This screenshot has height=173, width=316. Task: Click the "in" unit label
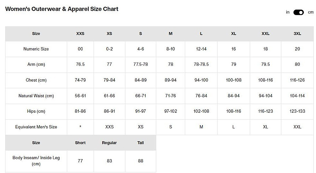[x=288, y=12]
